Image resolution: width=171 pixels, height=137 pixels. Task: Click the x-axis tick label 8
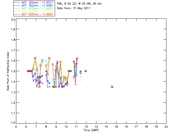coord(46,127)
